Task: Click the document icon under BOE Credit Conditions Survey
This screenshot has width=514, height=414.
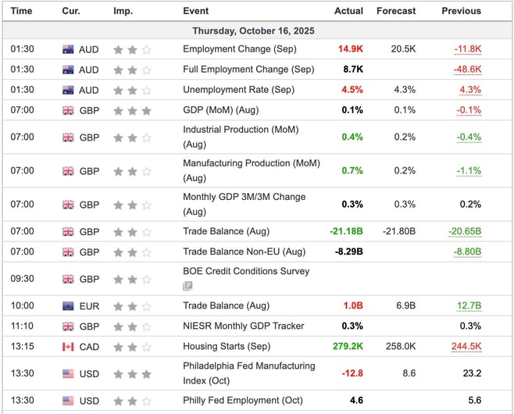Action: [x=187, y=286]
